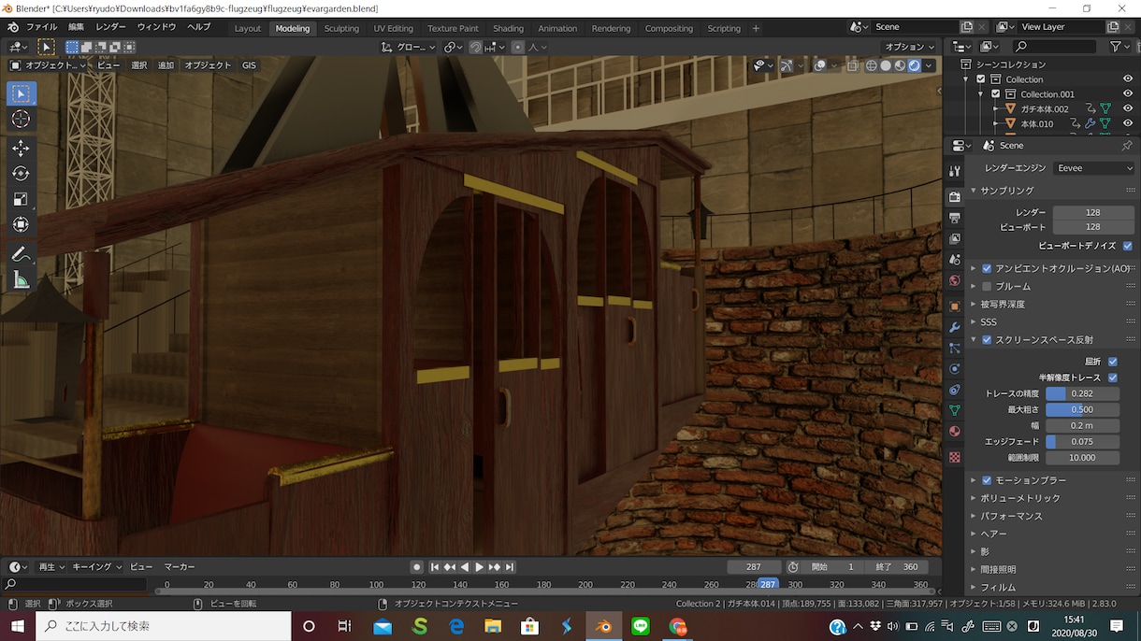This screenshot has height=641, width=1141.
Task: Open the ファイル menu
Action: tap(41, 27)
